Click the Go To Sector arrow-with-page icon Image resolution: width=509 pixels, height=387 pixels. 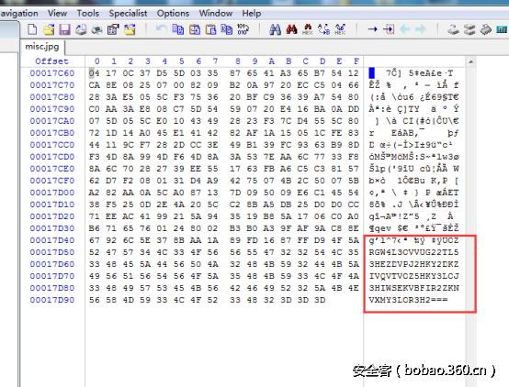(x=389, y=29)
